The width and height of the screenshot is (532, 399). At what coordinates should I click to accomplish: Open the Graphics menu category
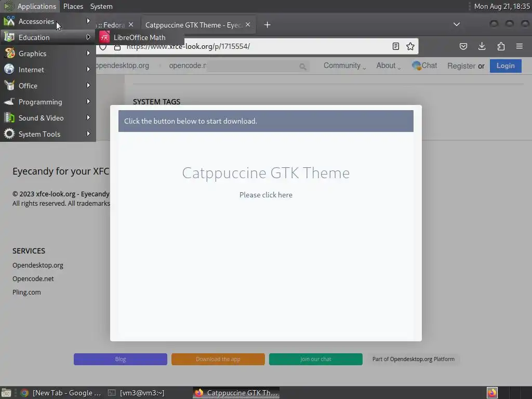(x=48, y=54)
